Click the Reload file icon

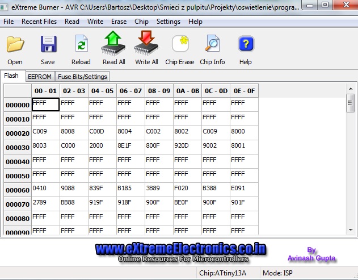82,43
